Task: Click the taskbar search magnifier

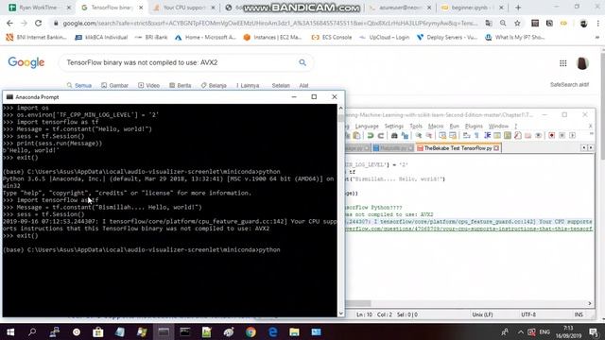Action: pyautogui.click(x=32, y=331)
